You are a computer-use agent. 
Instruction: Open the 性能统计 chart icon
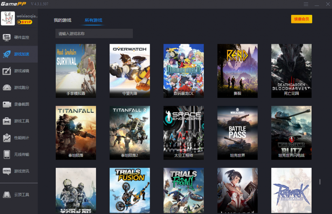(x=6, y=138)
